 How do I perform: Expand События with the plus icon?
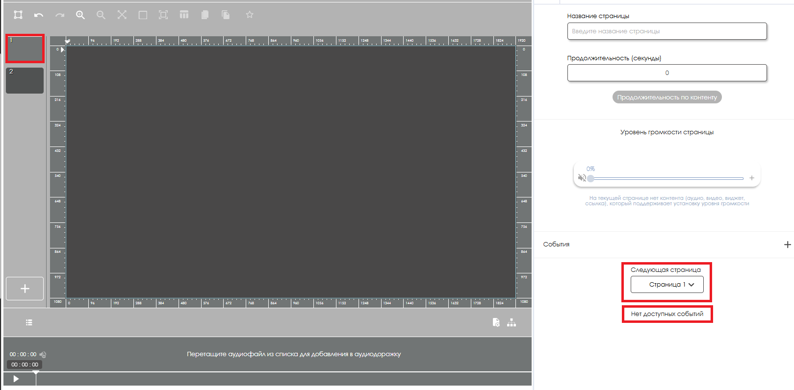pos(787,244)
